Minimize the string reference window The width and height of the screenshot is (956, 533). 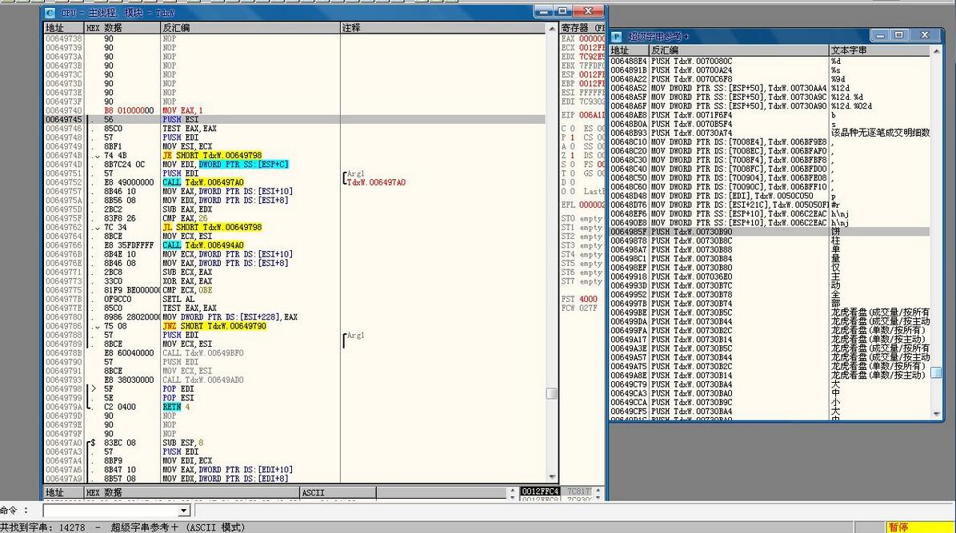pyautogui.click(x=880, y=35)
